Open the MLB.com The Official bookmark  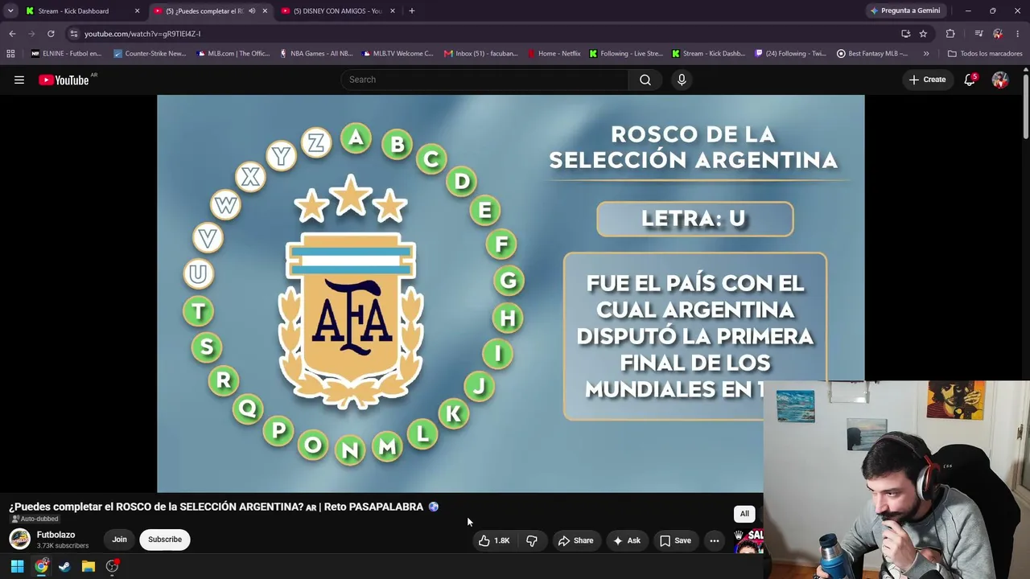pyautogui.click(x=233, y=54)
